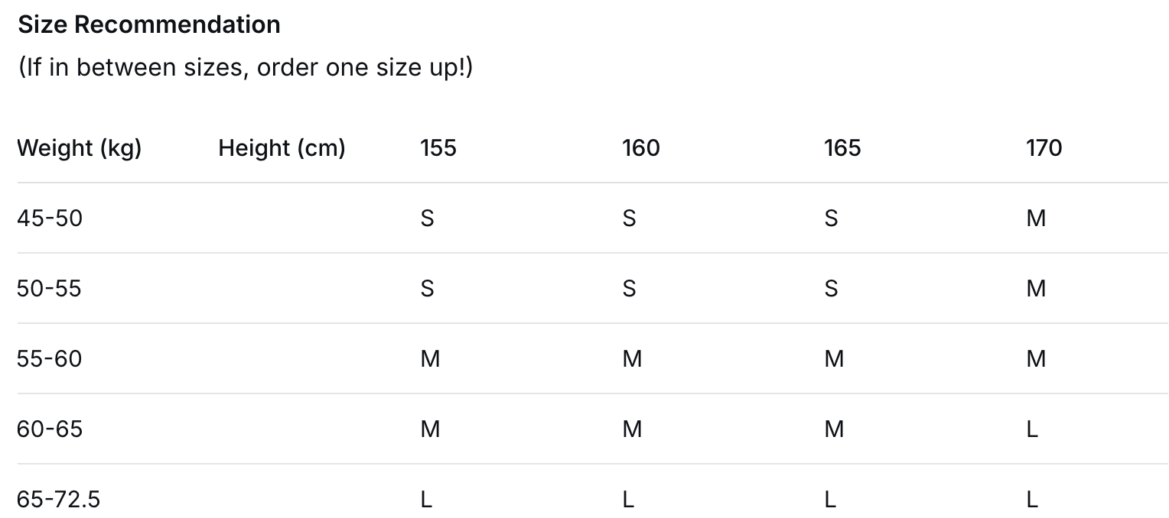This screenshot has width=1169, height=518.
Task: Select the Height (cm) column header
Action: [282, 147]
